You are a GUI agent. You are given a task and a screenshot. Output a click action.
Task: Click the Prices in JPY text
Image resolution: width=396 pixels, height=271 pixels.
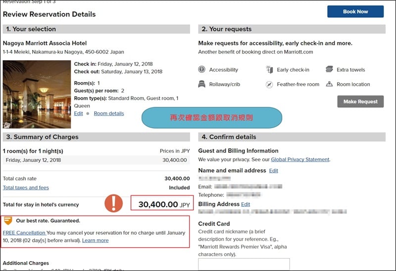point(175,151)
